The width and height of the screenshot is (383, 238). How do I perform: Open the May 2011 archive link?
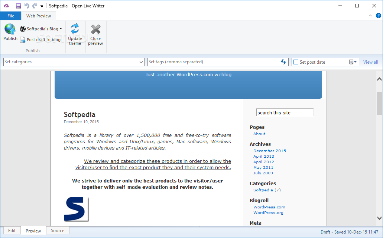263,168
